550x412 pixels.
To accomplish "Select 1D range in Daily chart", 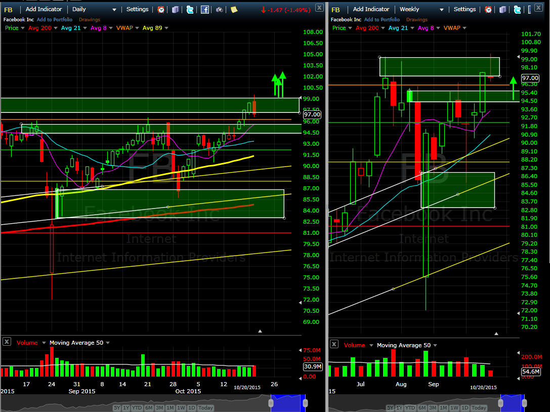I will tap(192, 408).
